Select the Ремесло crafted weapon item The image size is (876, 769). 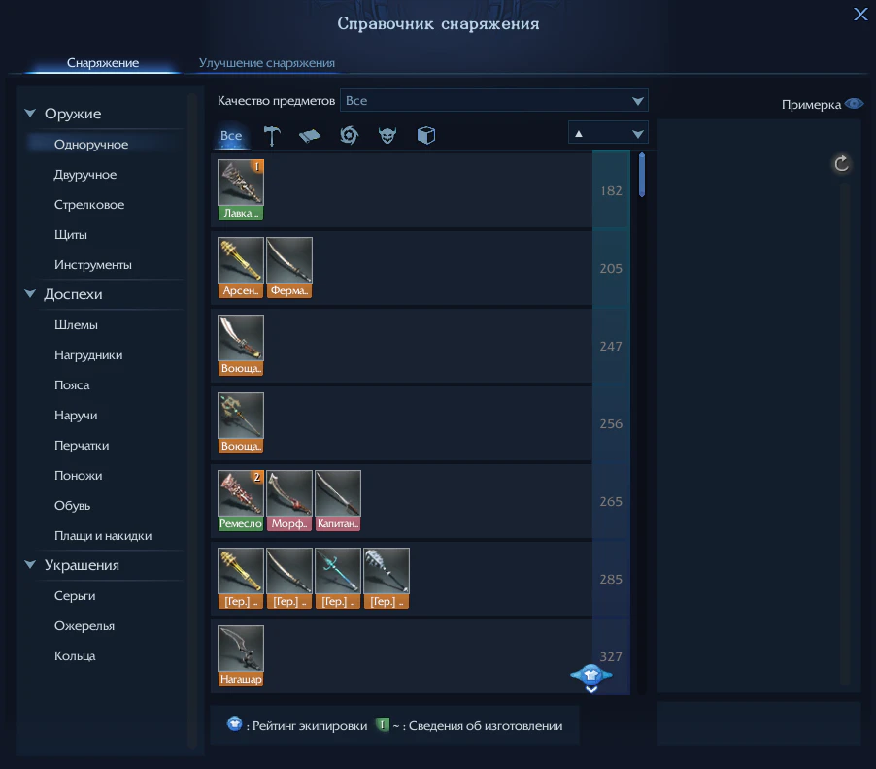click(x=241, y=500)
